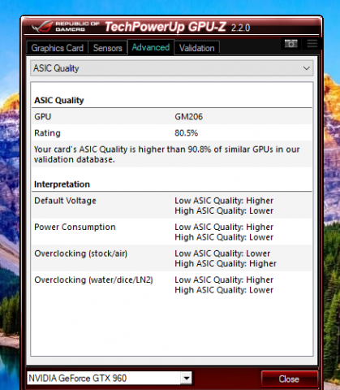Viewport: 340px width, 390px height.
Task: Click the 2.2.0 version number
Action: tap(240, 28)
